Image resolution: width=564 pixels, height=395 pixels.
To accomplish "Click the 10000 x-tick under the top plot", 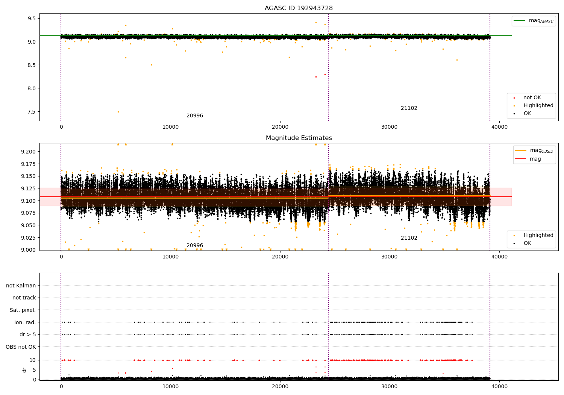I will coord(171,127).
